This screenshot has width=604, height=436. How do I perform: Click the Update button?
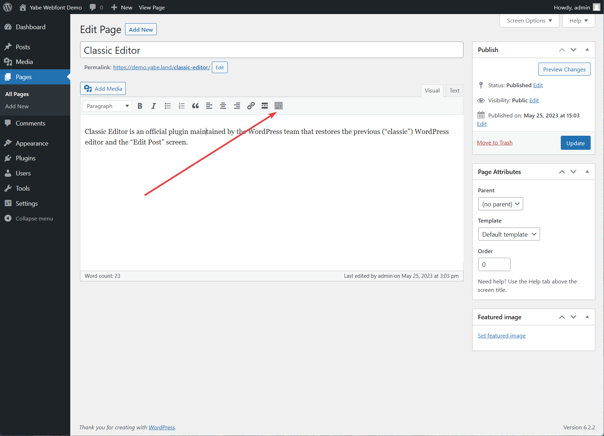click(x=576, y=143)
